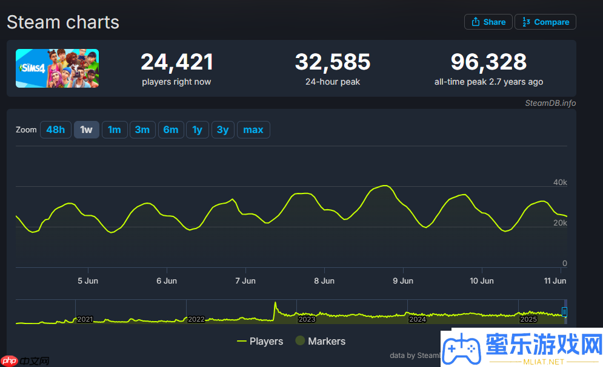Screen dimensions: 603x367
Task: Click the navigator range handle at right edge
Action: tap(564, 312)
